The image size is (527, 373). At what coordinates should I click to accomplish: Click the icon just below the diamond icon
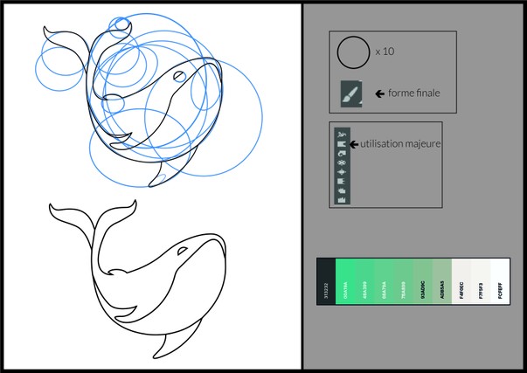pyautogui.click(x=342, y=182)
